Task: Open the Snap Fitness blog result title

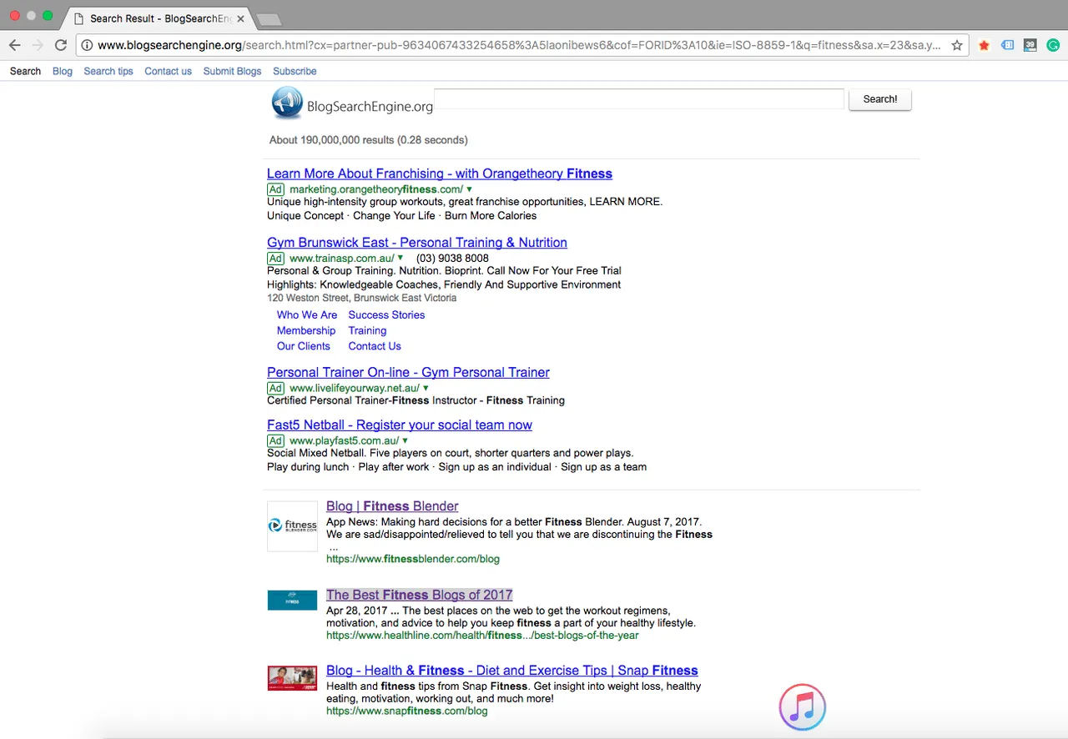Action: click(x=512, y=671)
